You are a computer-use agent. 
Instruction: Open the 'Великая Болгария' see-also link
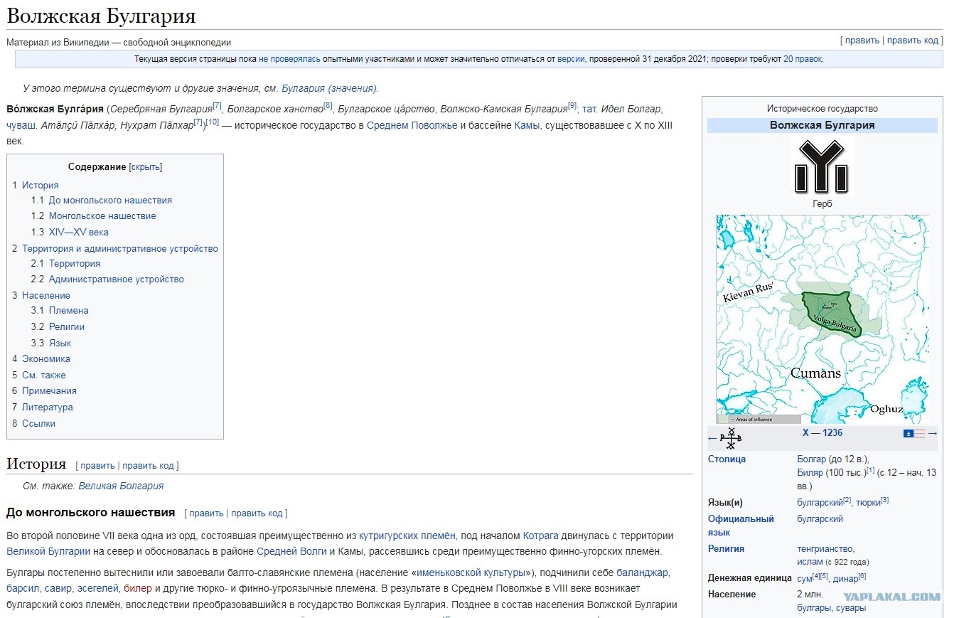coord(121,486)
